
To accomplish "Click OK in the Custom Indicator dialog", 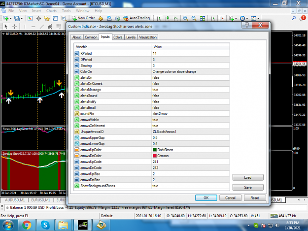I will coord(206,198).
